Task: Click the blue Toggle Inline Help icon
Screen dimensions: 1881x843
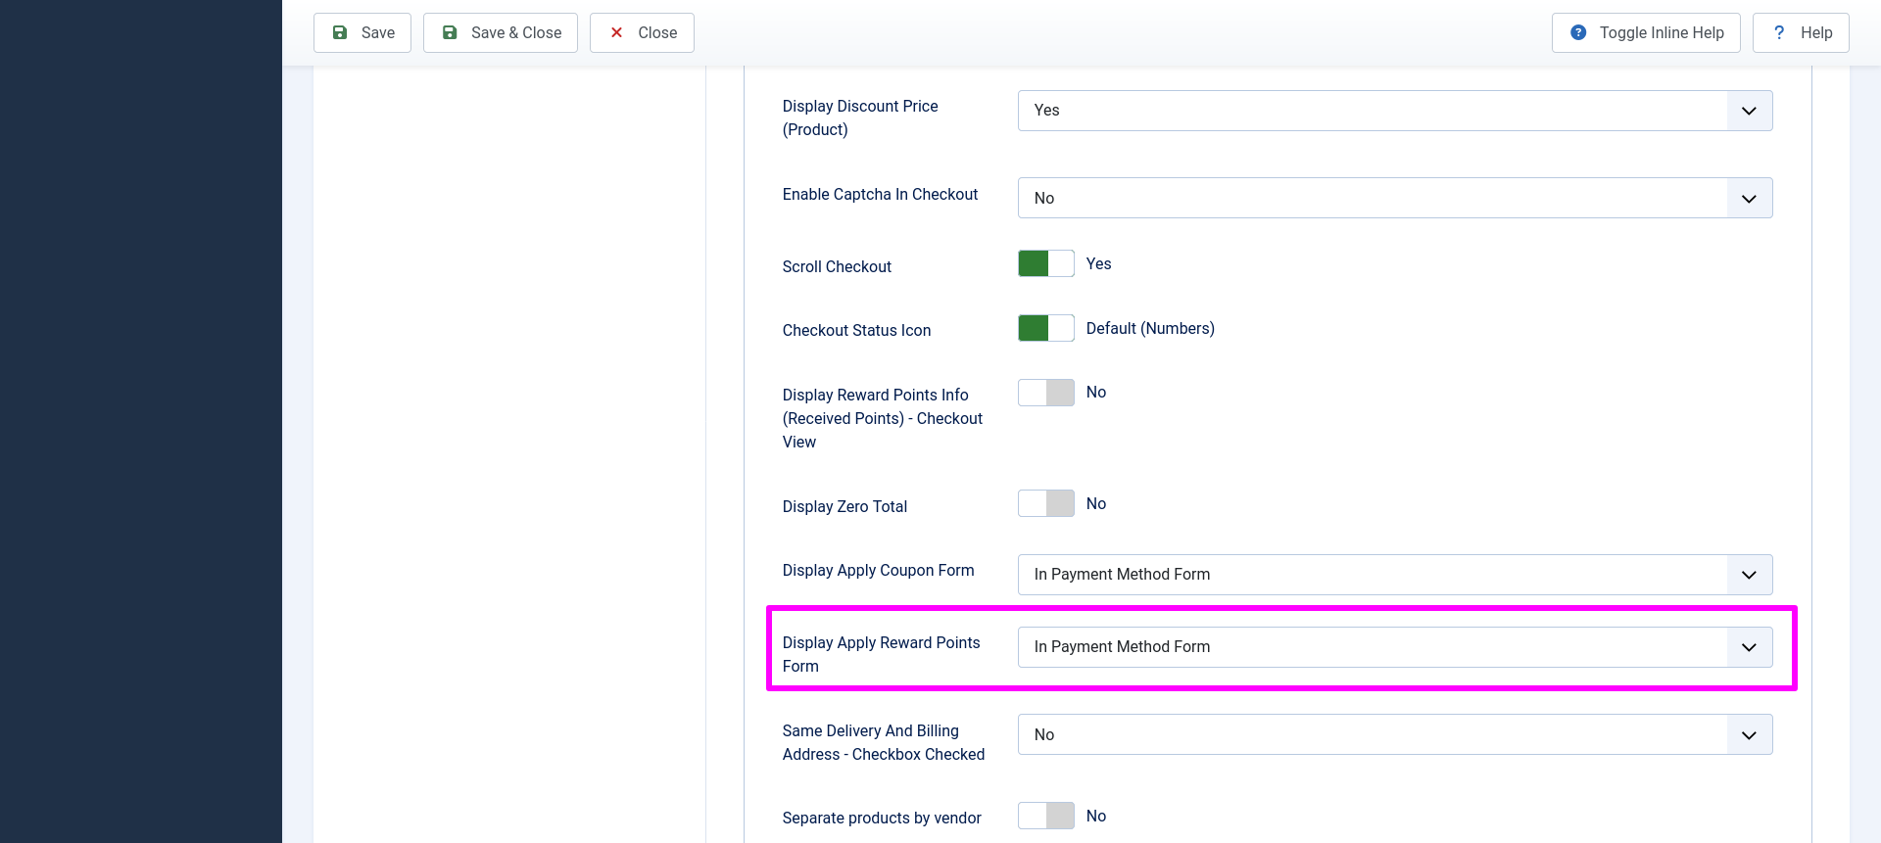Action: click(x=1578, y=32)
